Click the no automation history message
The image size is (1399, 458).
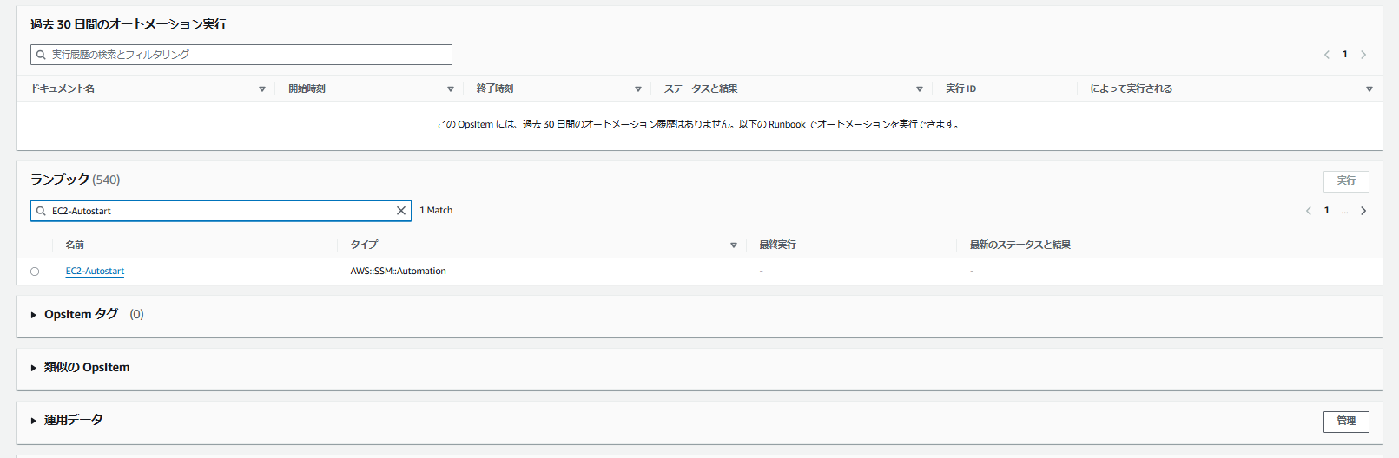point(699,125)
